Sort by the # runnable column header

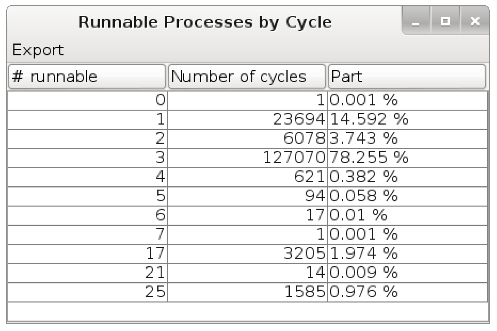[87, 76]
